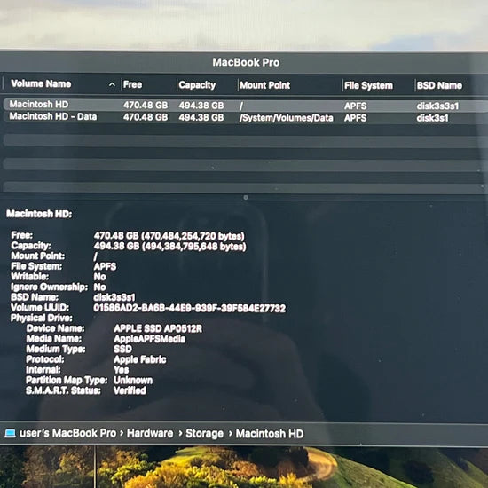Image resolution: width=488 pixels, height=488 pixels.
Task: Click AppleAPFSMedia media name value
Action: click(x=149, y=339)
